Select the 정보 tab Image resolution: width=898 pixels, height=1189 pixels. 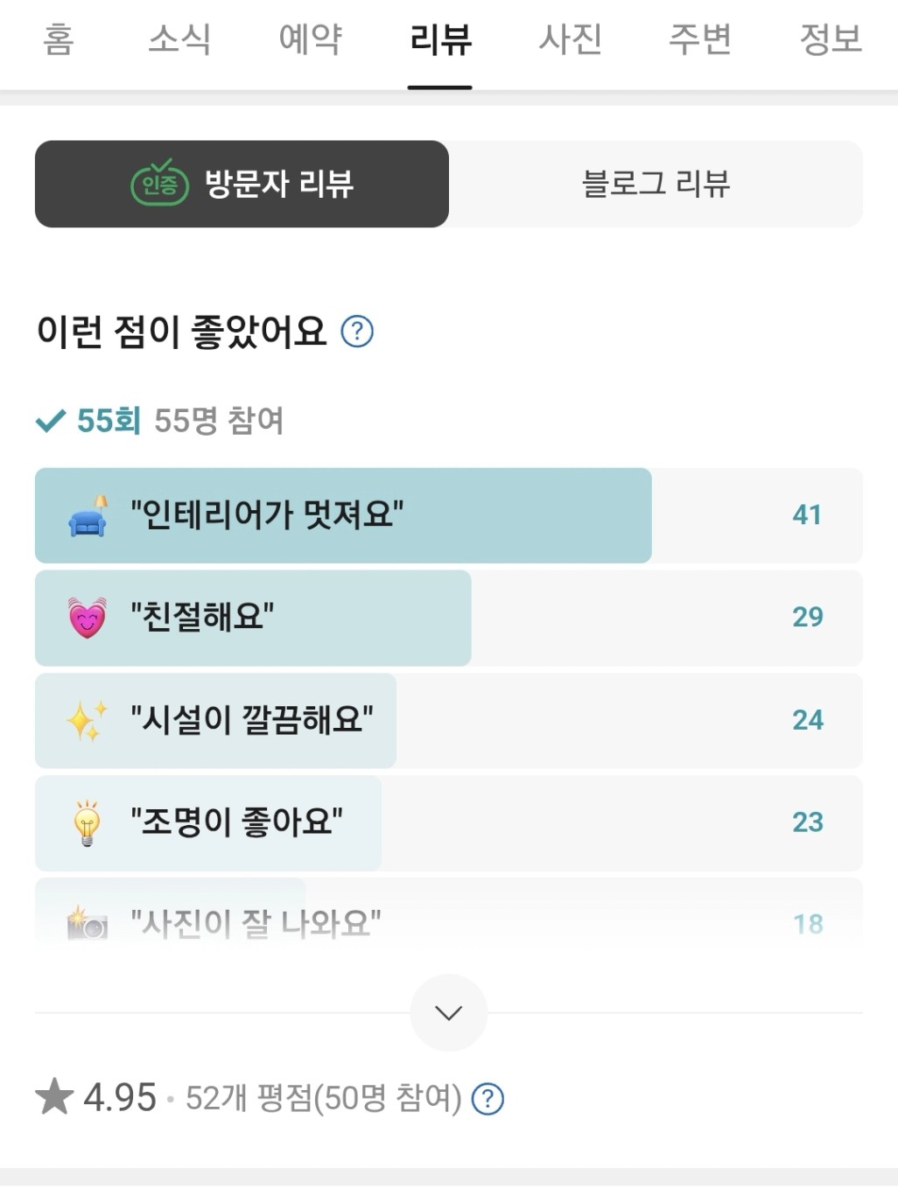tap(831, 39)
